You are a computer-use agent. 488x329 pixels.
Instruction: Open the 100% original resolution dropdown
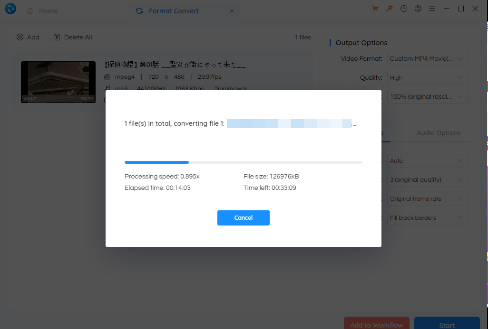pyautogui.click(x=428, y=97)
